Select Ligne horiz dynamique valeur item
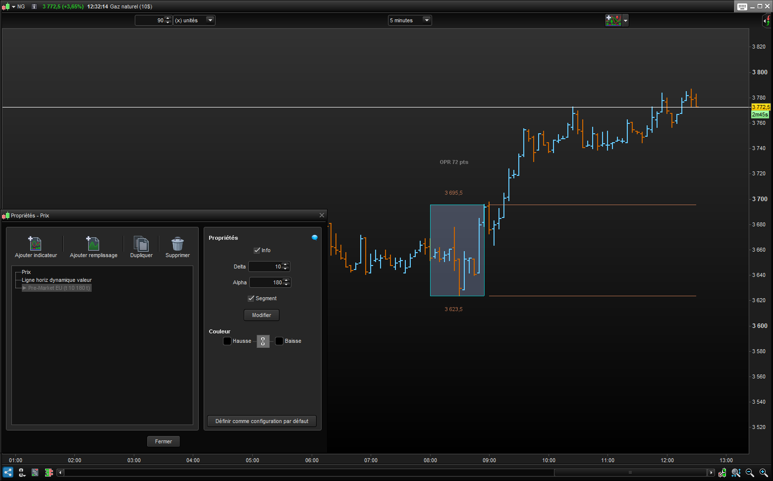Viewport: 773px width, 481px height. (56, 280)
